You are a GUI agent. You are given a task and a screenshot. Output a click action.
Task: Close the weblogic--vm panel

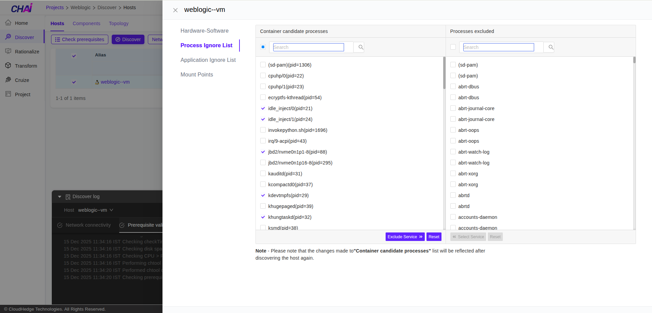click(175, 10)
